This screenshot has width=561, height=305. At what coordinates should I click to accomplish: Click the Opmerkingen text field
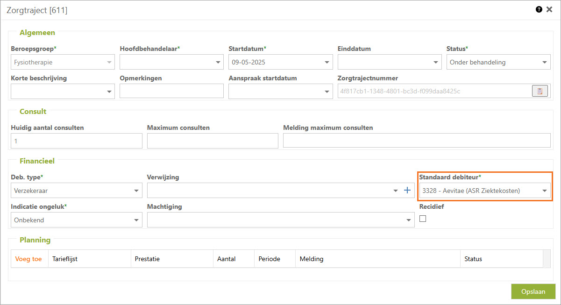tap(171, 91)
